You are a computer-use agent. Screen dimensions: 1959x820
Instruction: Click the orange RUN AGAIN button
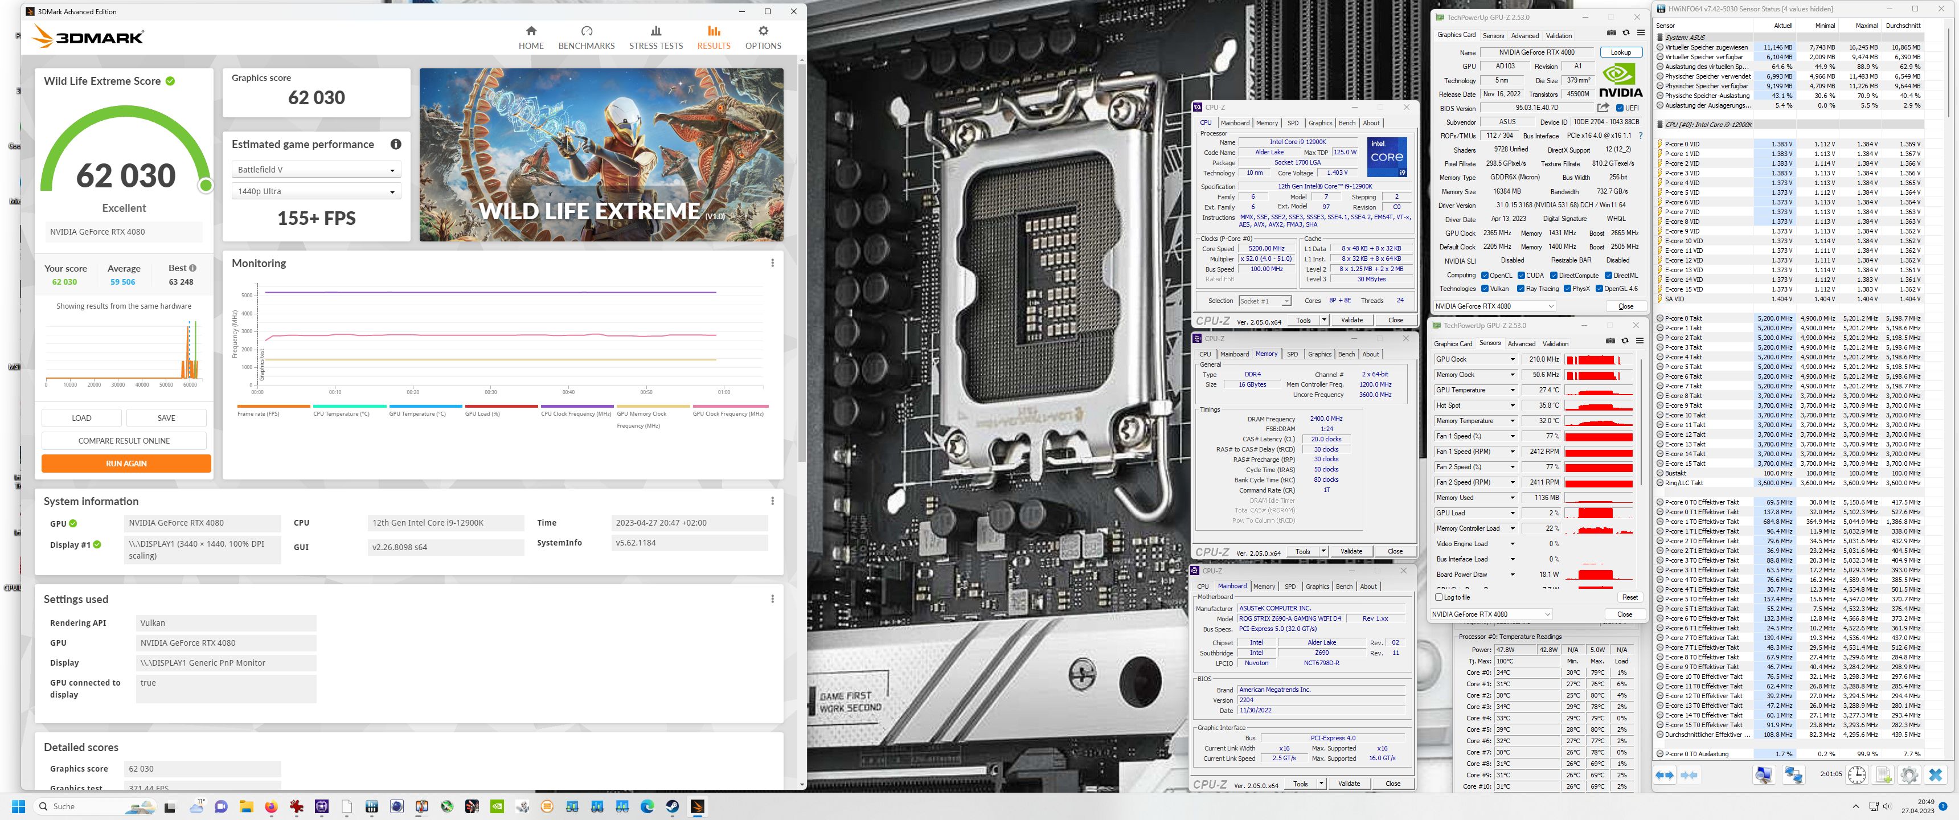126,464
